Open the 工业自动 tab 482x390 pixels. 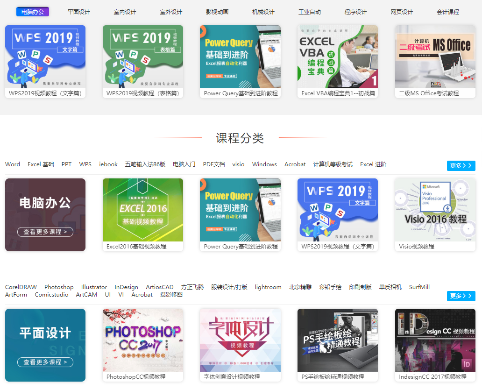310,12
